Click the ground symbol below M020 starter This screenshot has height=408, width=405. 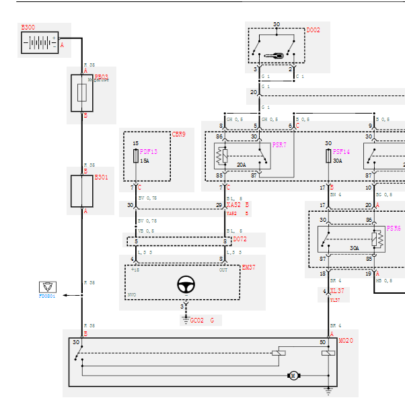coord(328,391)
